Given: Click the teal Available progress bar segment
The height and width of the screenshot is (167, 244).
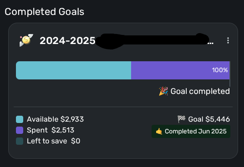Looking at the screenshot, I should point(73,70).
